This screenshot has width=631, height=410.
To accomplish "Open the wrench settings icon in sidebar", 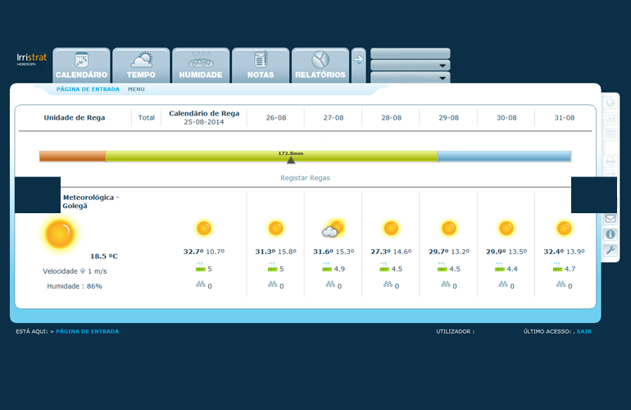I will [x=611, y=250].
